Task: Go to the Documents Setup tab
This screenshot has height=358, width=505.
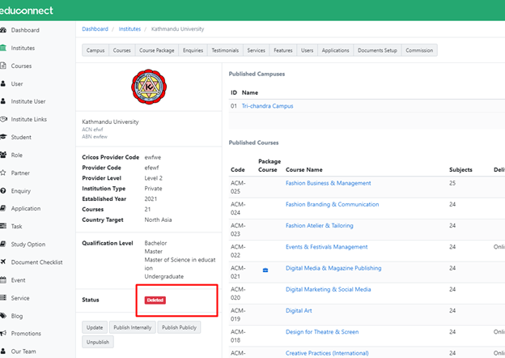Action: 378,50
